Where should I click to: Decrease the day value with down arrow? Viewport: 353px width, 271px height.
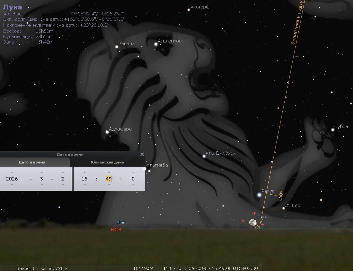click(x=63, y=185)
